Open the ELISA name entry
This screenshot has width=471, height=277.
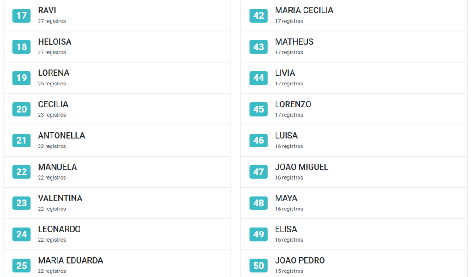point(354,234)
